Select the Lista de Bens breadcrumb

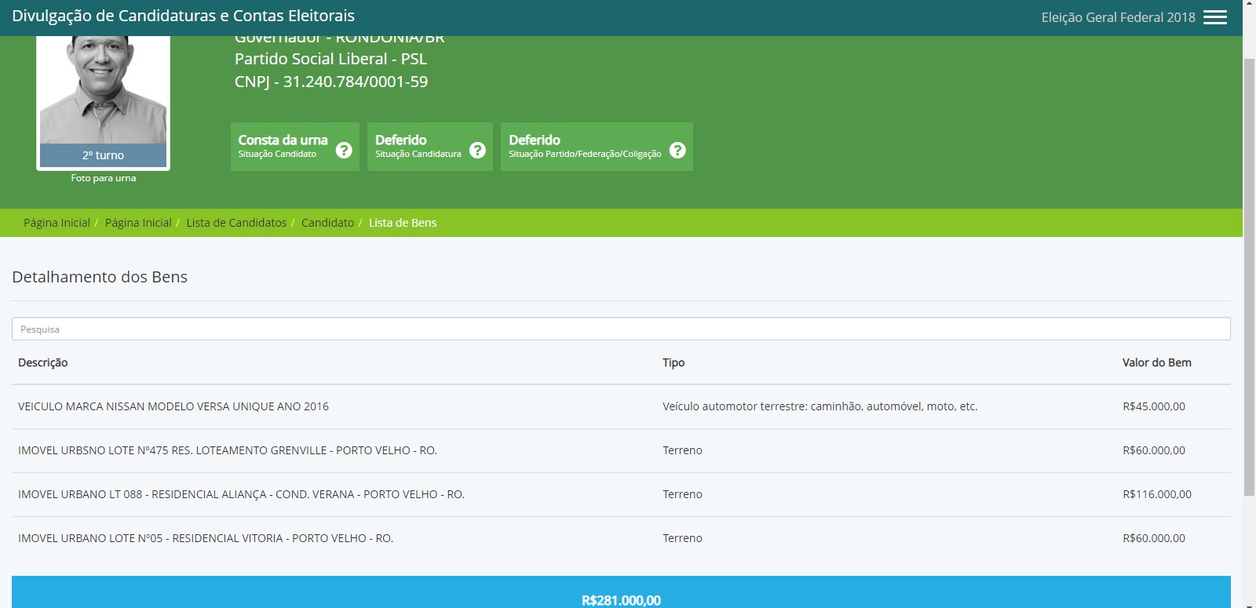[403, 223]
